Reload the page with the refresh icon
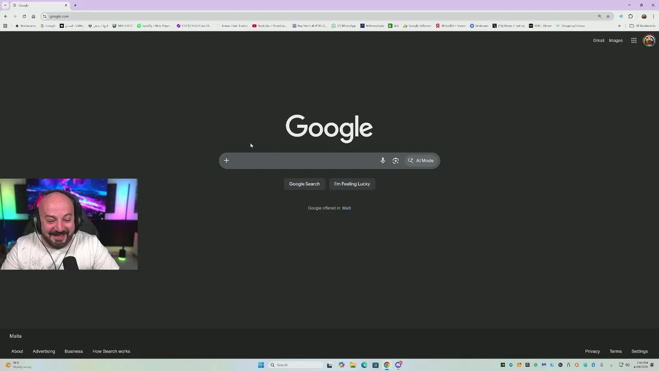This screenshot has height=371, width=659. point(24,16)
